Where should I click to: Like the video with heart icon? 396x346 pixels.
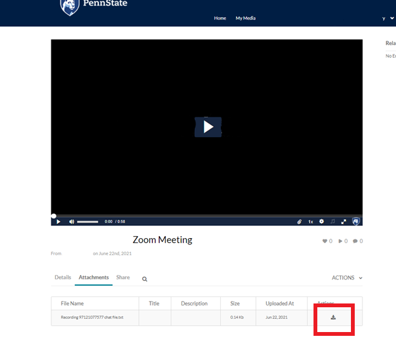tap(325, 241)
